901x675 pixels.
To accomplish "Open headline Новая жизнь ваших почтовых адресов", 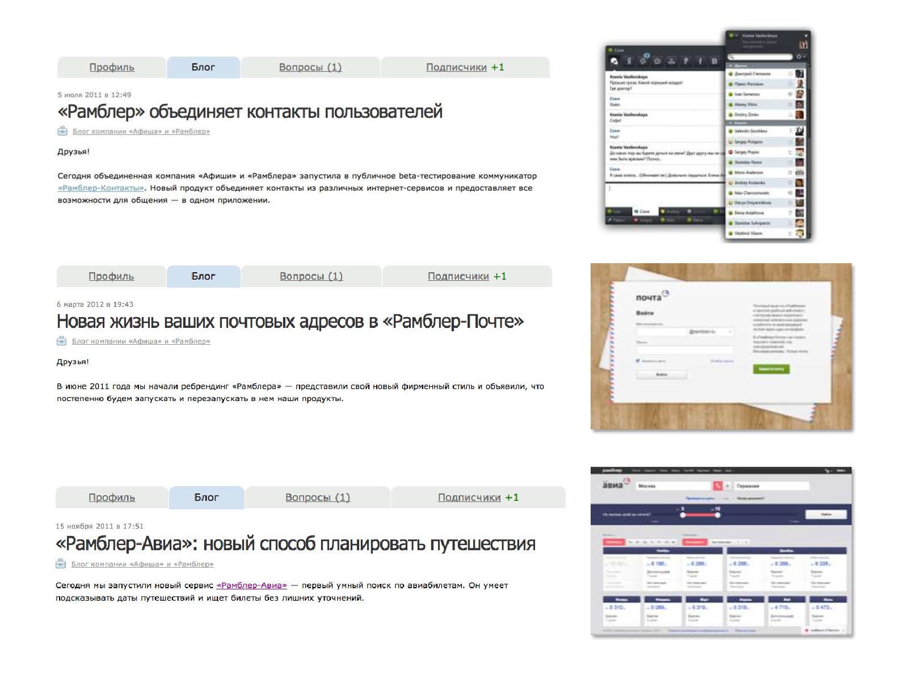I will [290, 322].
